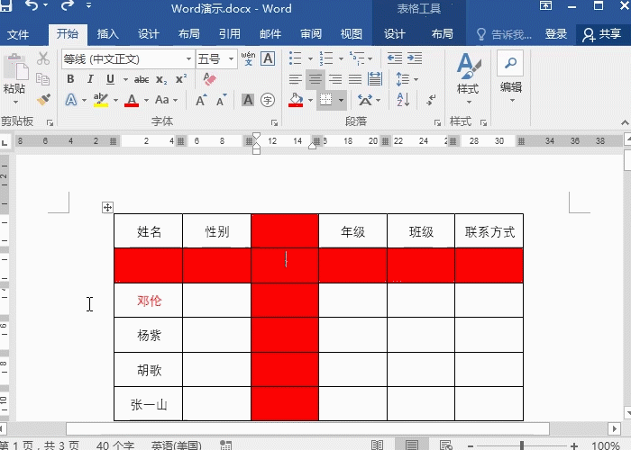Image resolution: width=631 pixels, height=450 pixels.
Task: Click the Numbering list icon
Action: click(x=326, y=58)
